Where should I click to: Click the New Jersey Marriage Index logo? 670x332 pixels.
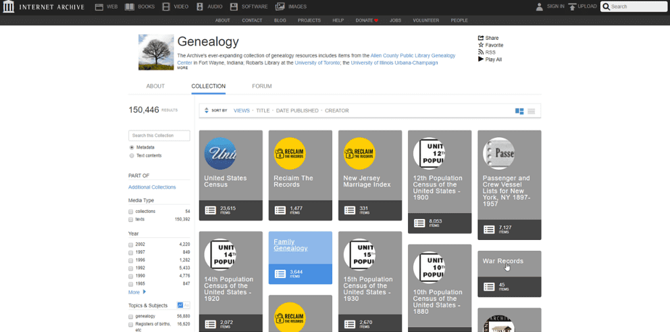359,153
